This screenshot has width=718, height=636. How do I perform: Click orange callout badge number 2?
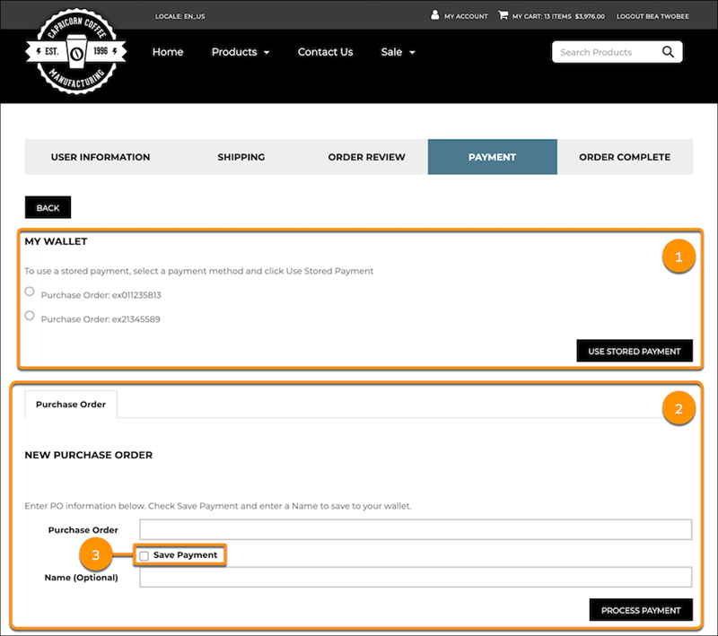tap(678, 409)
